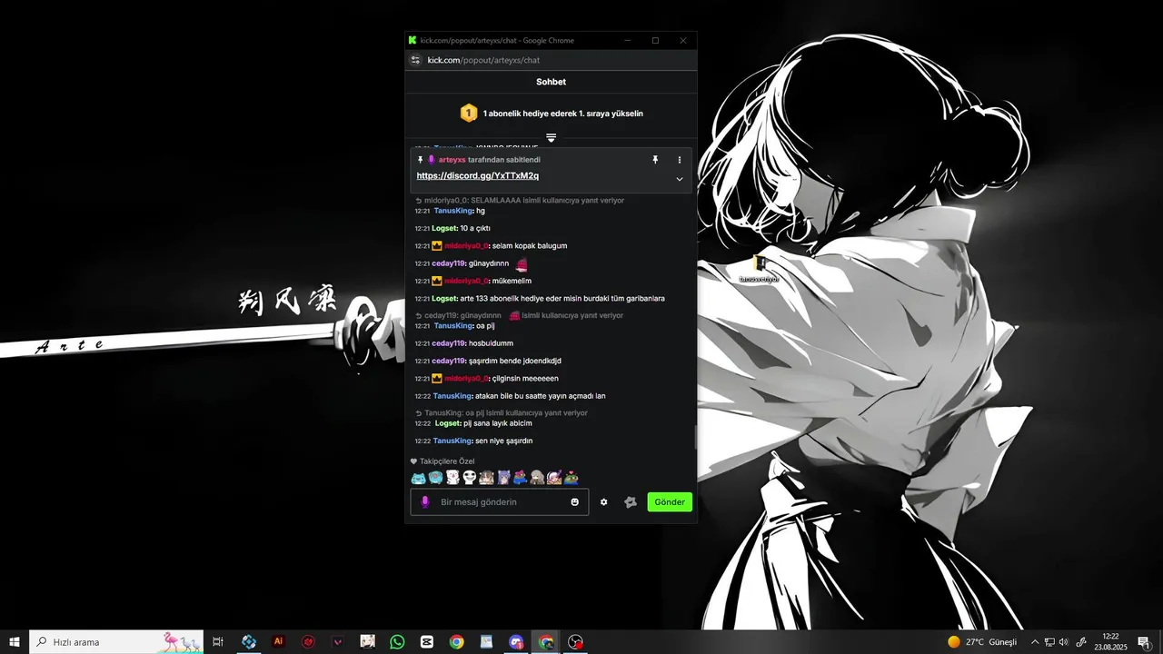Select the brown-haired anime girl emote

click(486, 478)
